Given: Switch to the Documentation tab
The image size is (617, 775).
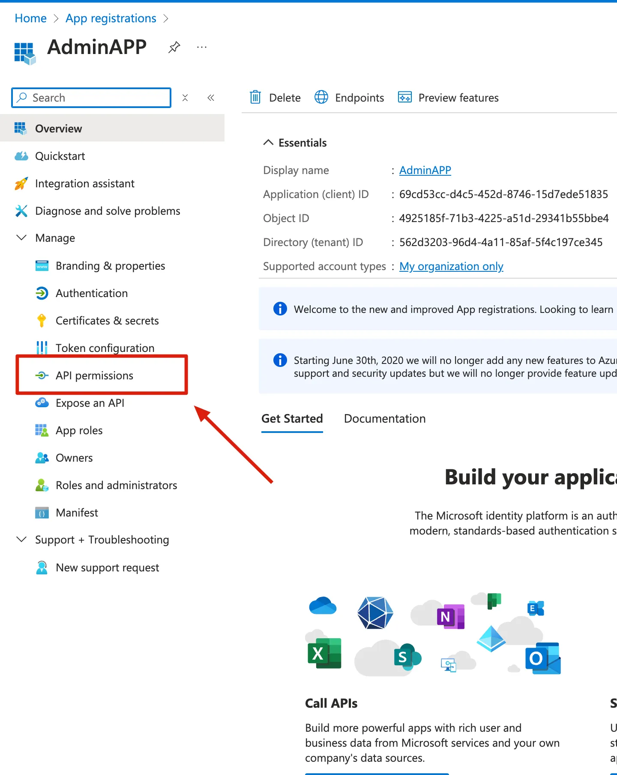Looking at the screenshot, I should click(384, 419).
